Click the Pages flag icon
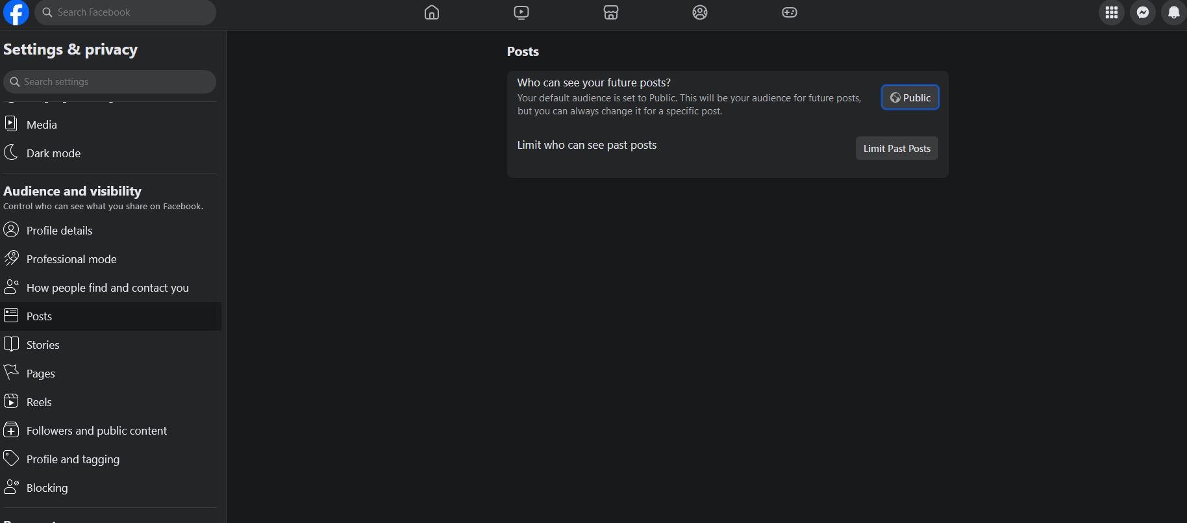1187x523 pixels. [x=11, y=372]
